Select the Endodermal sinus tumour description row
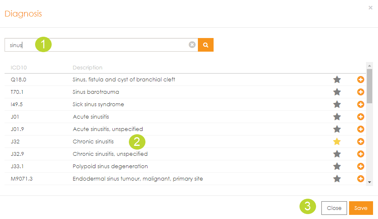The height and width of the screenshot is (219, 378). [x=138, y=179]
